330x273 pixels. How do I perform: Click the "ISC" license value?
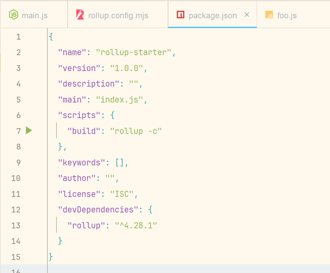pos(122,194)
